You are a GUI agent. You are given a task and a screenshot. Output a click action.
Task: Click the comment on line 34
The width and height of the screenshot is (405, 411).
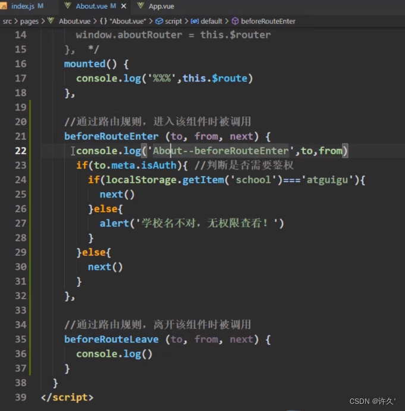(158, 325)
